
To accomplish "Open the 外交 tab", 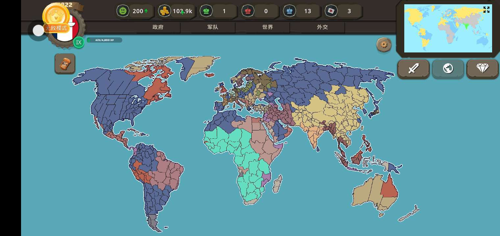I will (322, 27).
